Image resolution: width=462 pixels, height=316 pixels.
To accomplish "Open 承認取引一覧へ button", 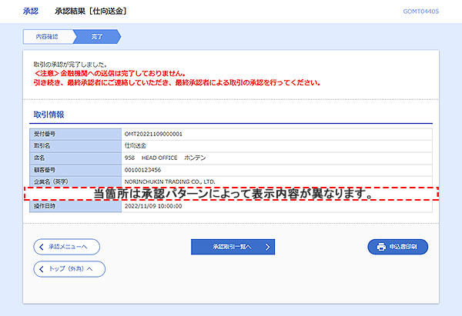I will coord(233,247).
